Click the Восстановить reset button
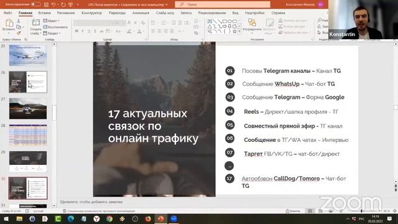This screenshot has width=398, height=224. [55, 27]
